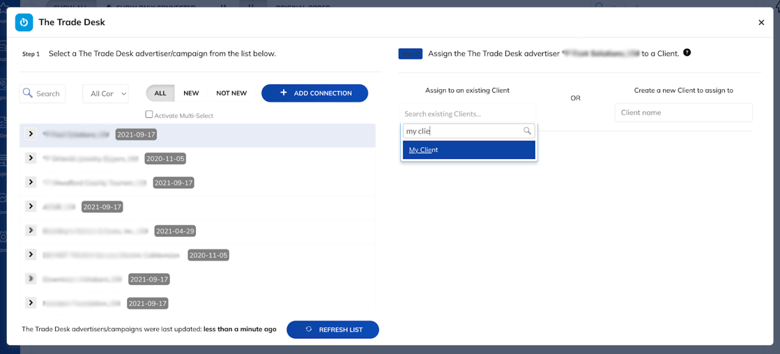This screenshot has height=354, width=780.
Task: Click the REFRESH LIST button
Action: [x=332, y=330]
